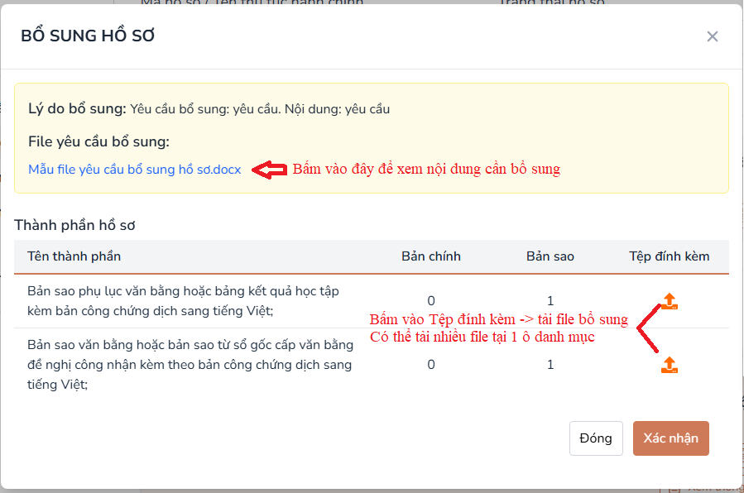The image size is (744, 493).
Task: Click 'Bản sao' value 1 in 'phụ lục văn bằng' row
Action: pos(550,301)
